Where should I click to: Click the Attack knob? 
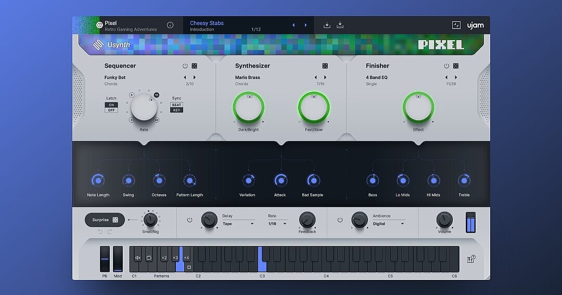coord(281,181)
